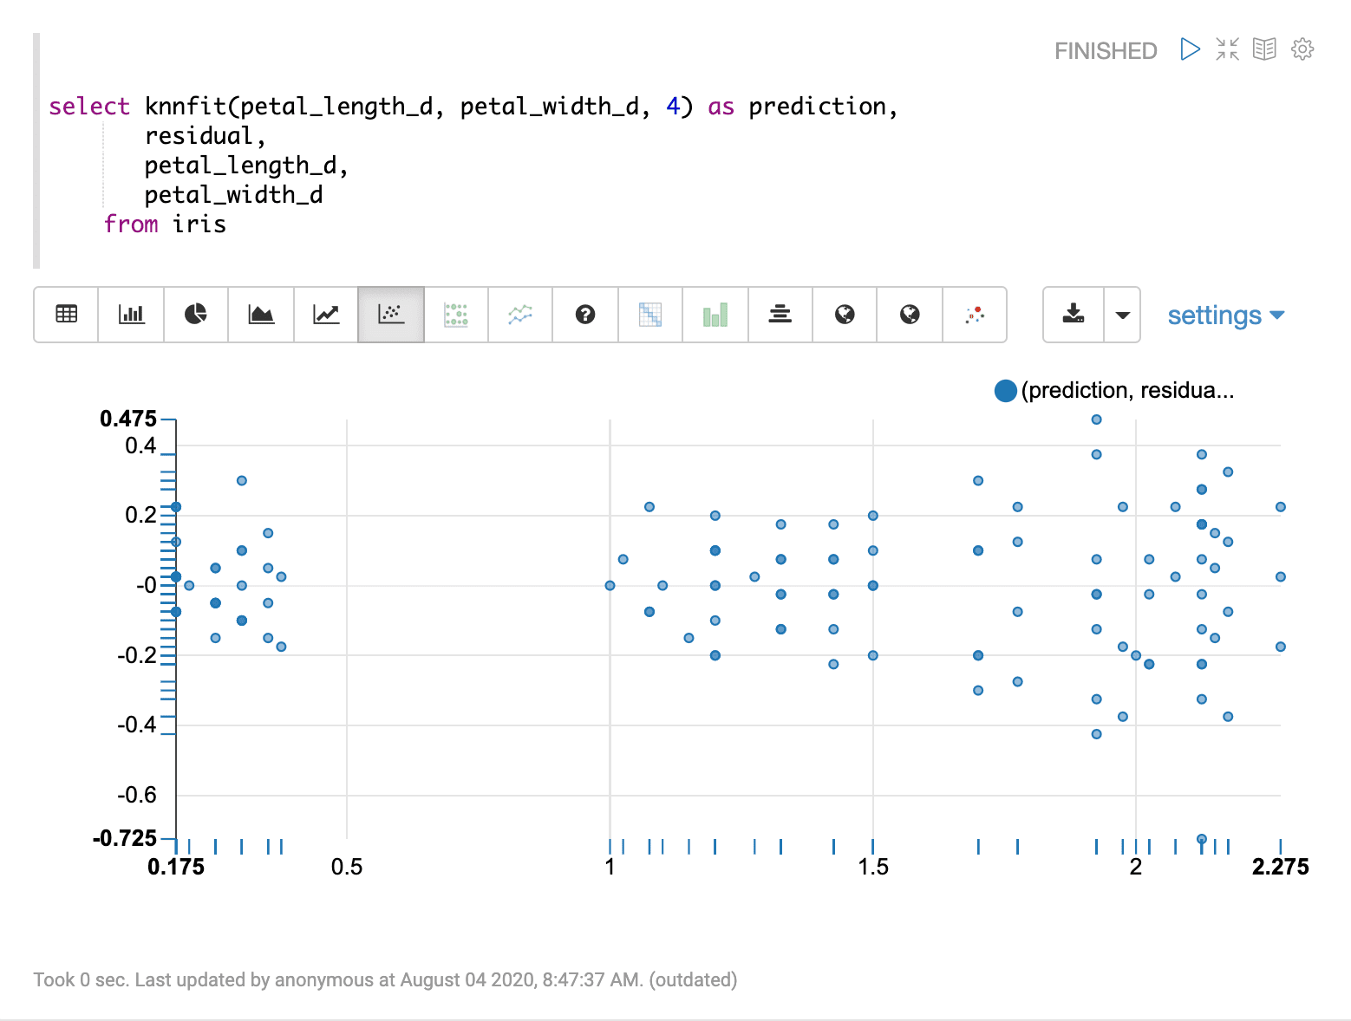
Task: Select the heatmap visualization icon
Action: click(x=649, y=315)
